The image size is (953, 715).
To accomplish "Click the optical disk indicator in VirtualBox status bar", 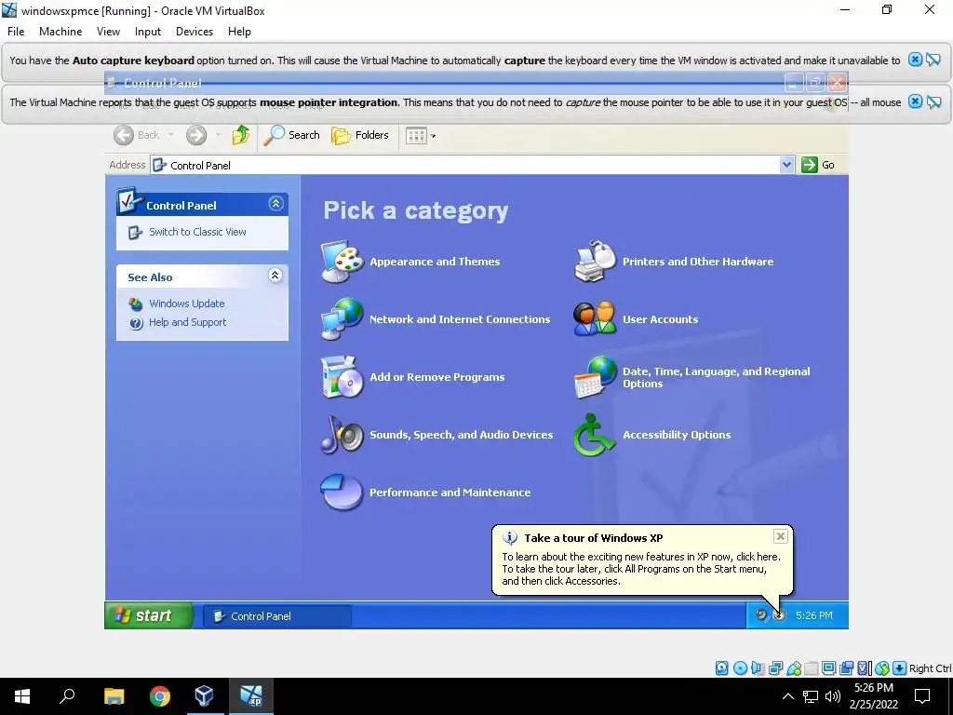I will [740, 668].
